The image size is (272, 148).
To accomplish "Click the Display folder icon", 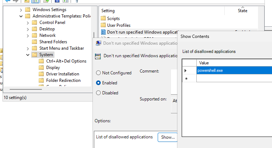I will click(x=42, y=68).
